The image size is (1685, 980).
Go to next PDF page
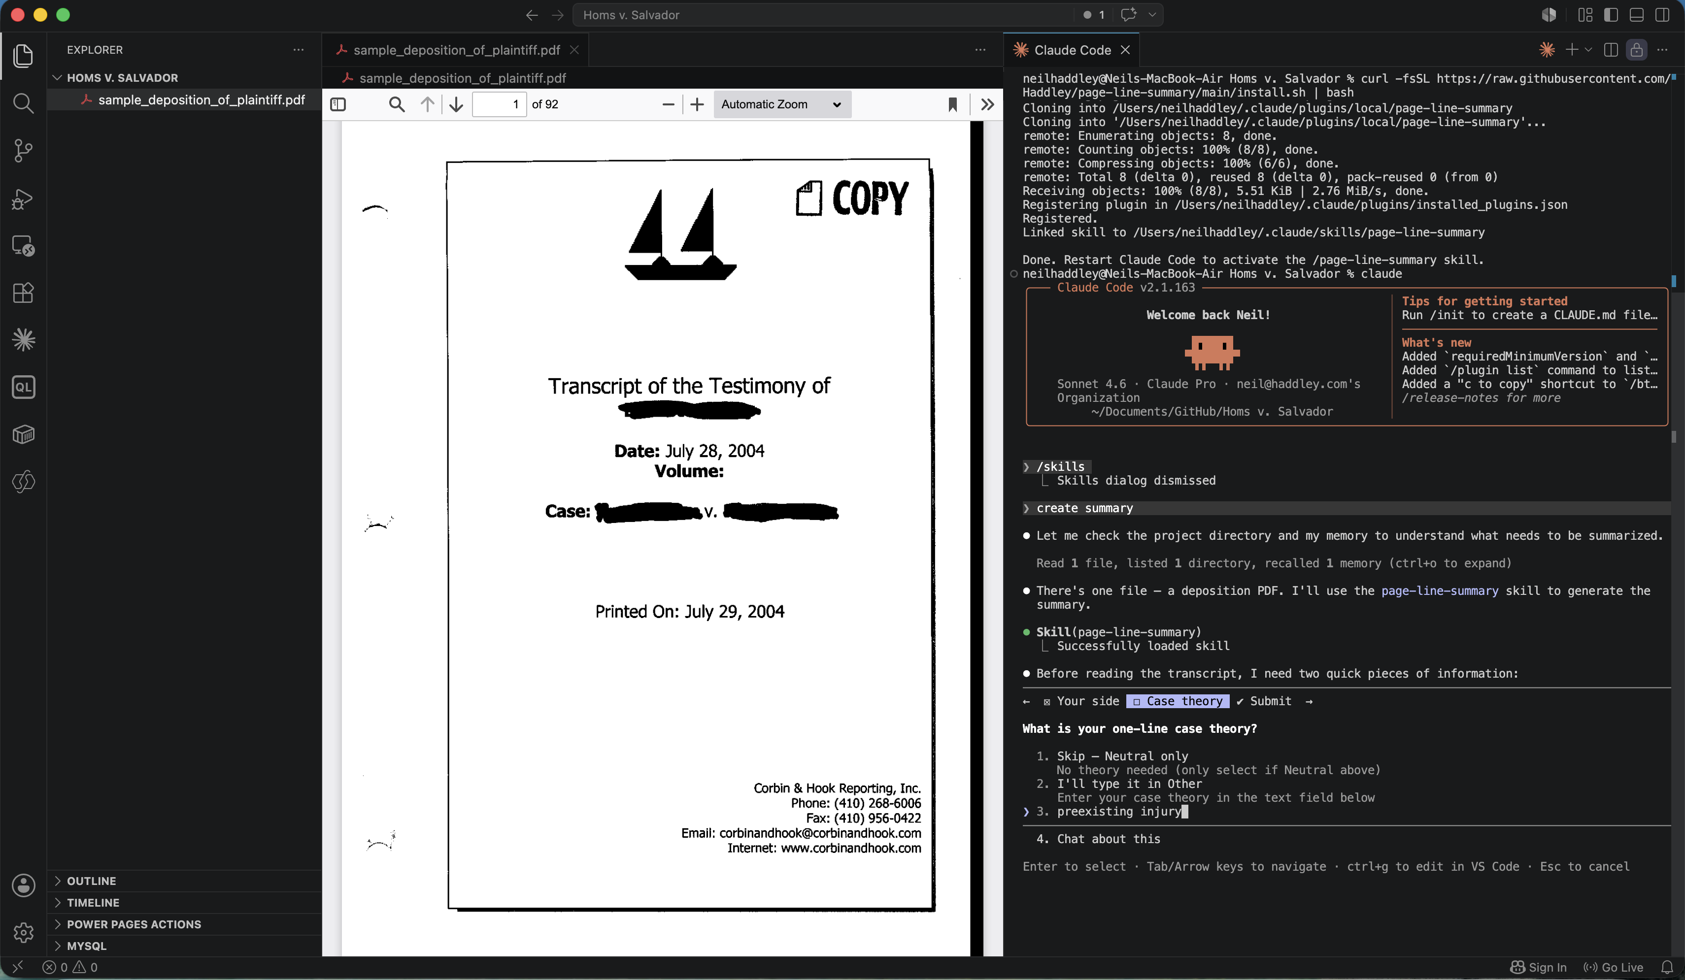(456, 104)
